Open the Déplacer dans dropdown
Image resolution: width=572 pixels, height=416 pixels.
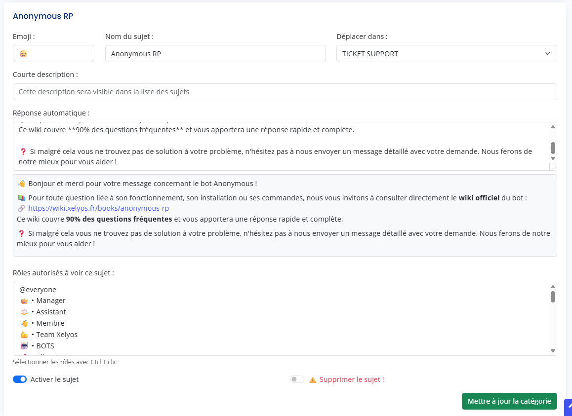click(446, 54)
